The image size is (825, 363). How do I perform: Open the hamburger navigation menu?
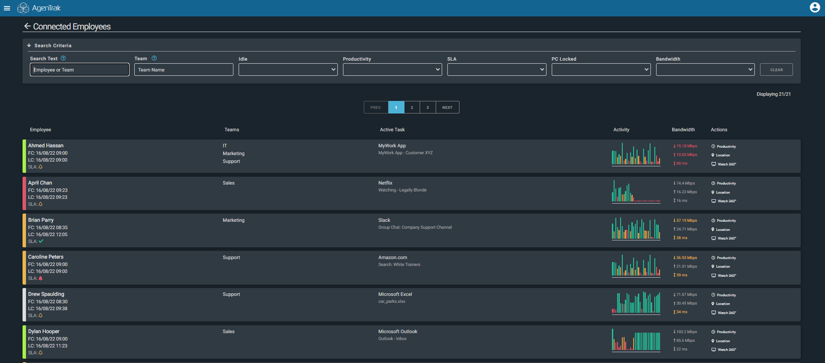(x=7, y=8)
